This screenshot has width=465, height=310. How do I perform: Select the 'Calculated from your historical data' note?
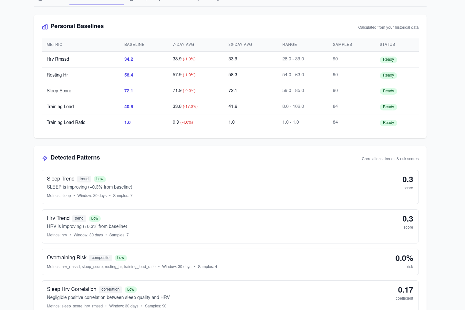click(388, 27)
